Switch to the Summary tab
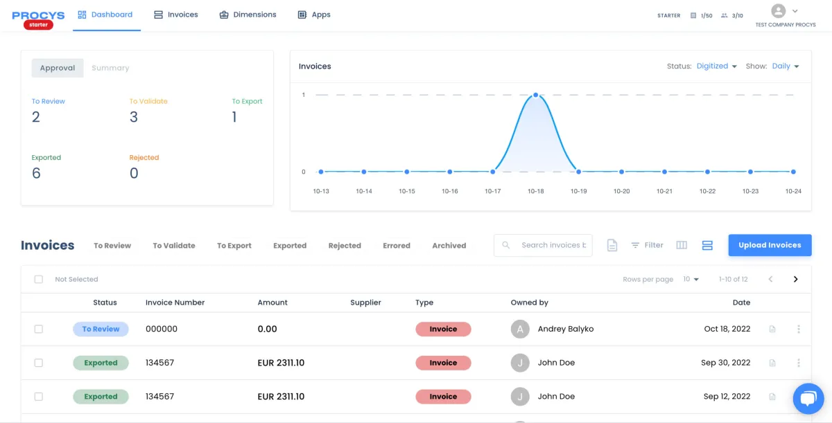The width and height of the screenshot is (832, 423). pos(110,68)
